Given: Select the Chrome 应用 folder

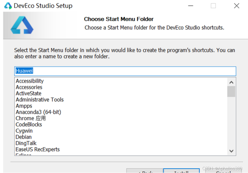Looking at the screenshot, I should (x=31, y=118).
